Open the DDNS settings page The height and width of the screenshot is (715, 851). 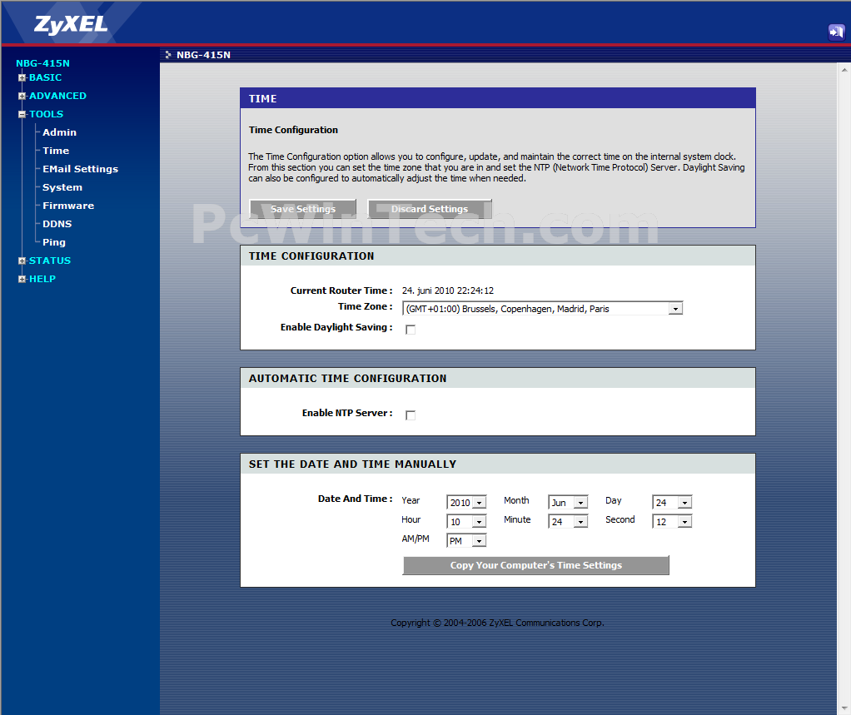(57, 224)
